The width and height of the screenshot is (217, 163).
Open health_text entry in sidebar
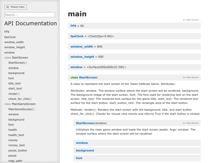coord(16,135)
